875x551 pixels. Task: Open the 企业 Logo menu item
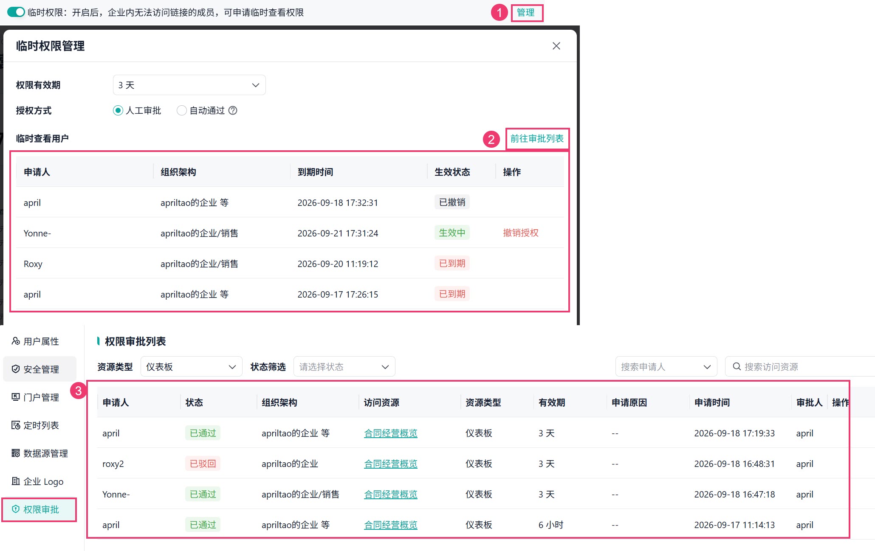click(x=40, y=481)
